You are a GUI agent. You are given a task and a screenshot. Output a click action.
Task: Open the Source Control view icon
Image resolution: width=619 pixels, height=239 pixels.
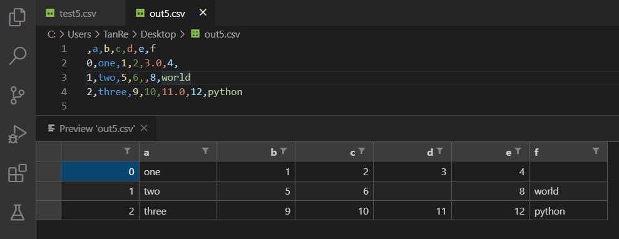[18, 95]
